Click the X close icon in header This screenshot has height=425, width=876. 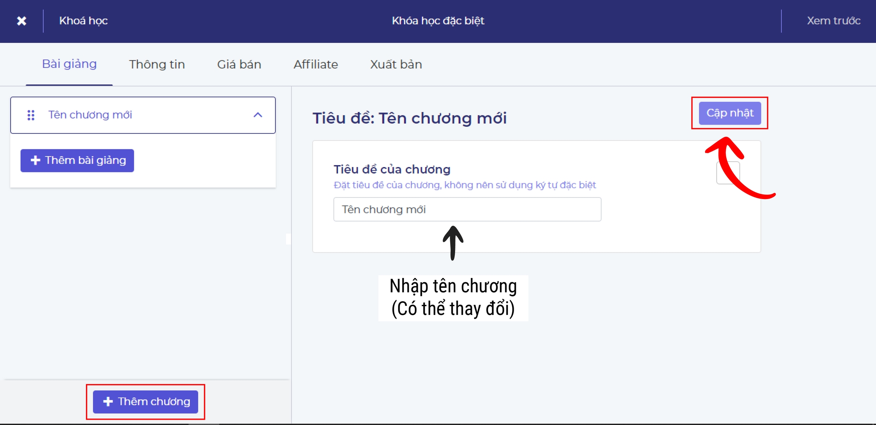22,21
